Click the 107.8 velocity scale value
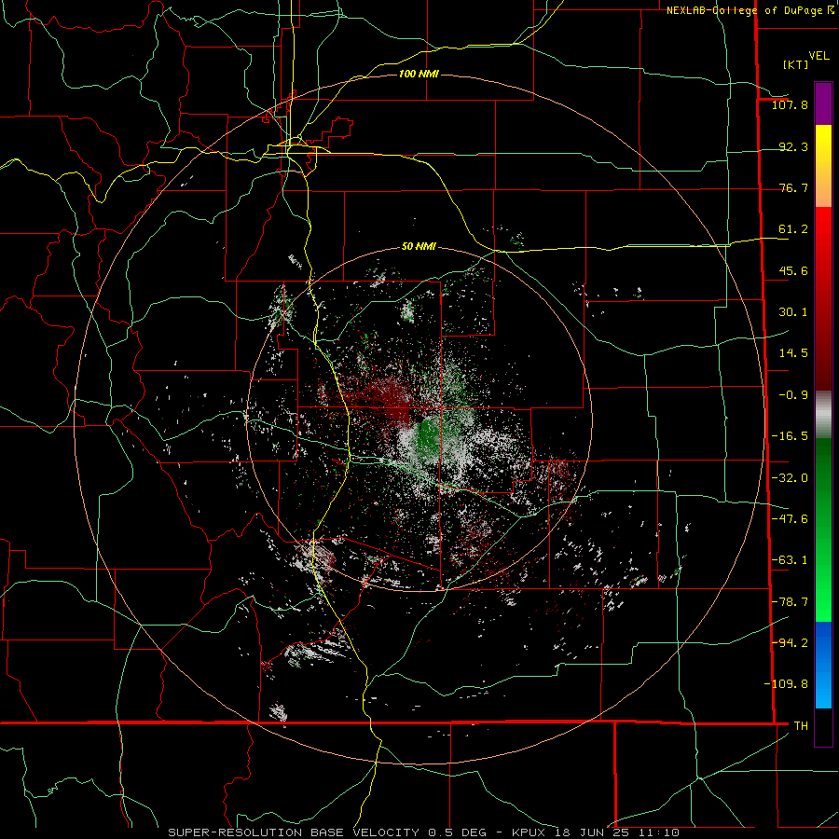The image size is (839, 839). coord(790,104)
